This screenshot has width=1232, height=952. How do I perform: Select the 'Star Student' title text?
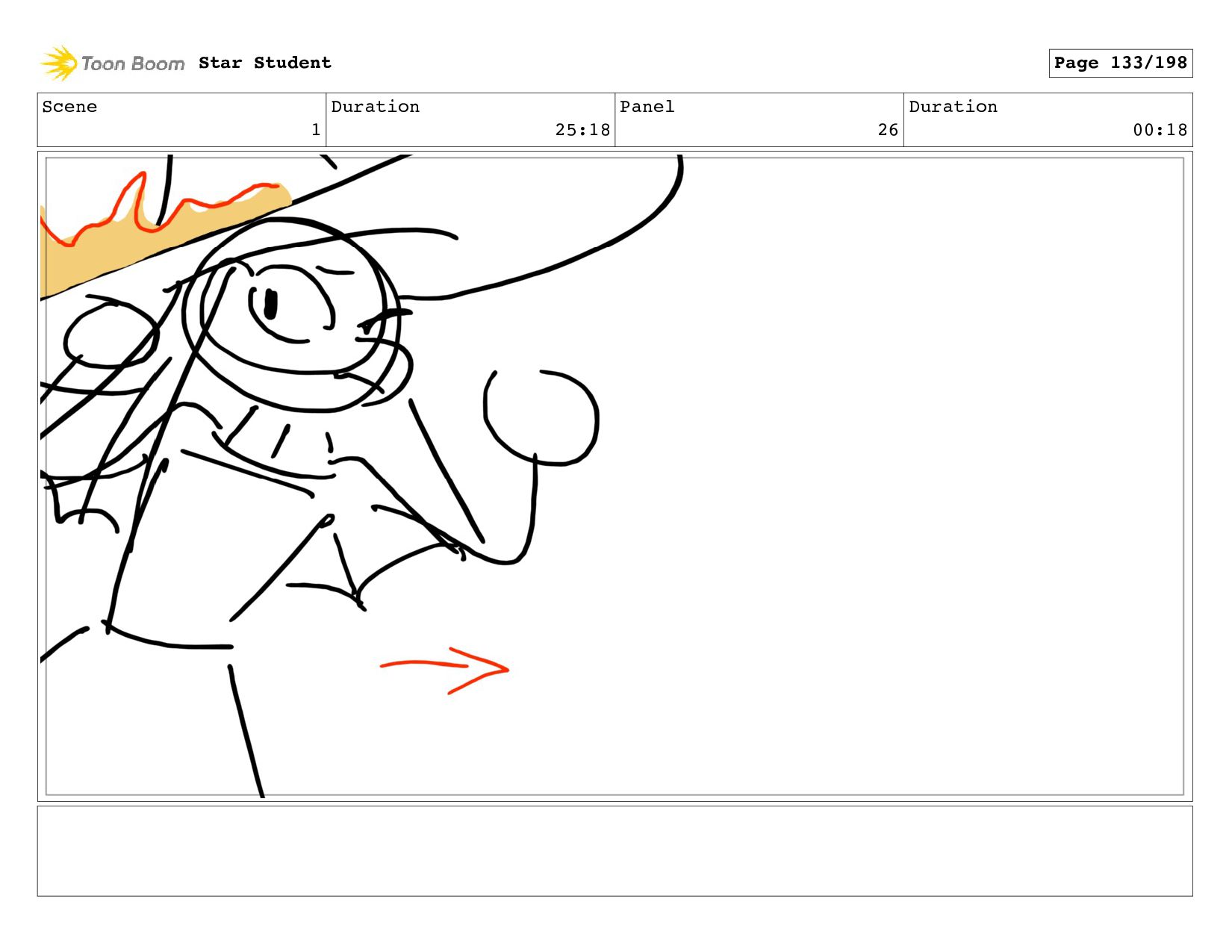(264, 63)
